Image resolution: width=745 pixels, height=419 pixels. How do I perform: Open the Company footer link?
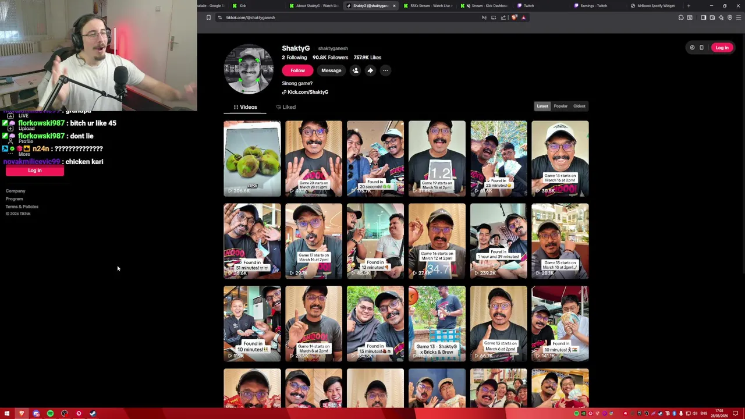[x=16, y=191]
